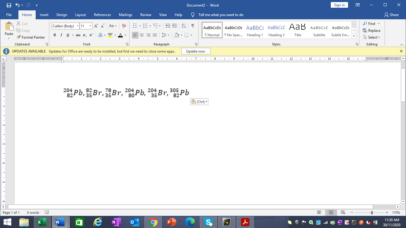Viewport: 406px width, 228px height.
Task: Toggle left alignment button
Action: (x=135, y=35)
